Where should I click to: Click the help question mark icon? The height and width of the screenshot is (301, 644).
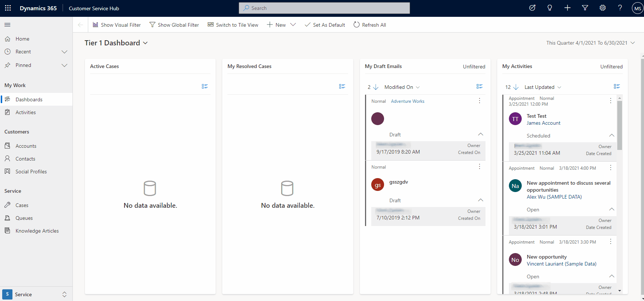coord(620,8)
